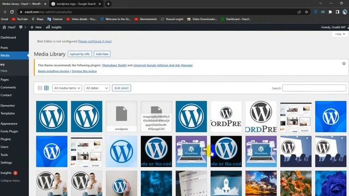Open the share page icon in address bar
349x196 pixels.
[299, 12]
